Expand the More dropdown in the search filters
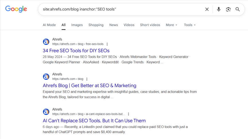The height and width of the screenshot is (139, 248). coord(171,25)
